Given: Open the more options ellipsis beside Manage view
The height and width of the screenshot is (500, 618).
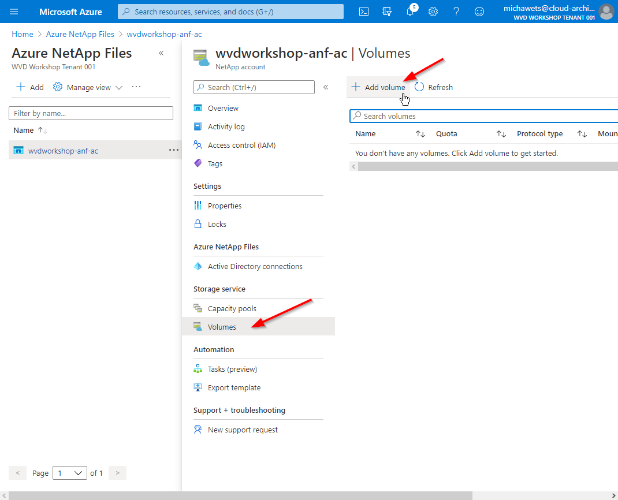Looking at the screenshot, I should click(136, 87).
